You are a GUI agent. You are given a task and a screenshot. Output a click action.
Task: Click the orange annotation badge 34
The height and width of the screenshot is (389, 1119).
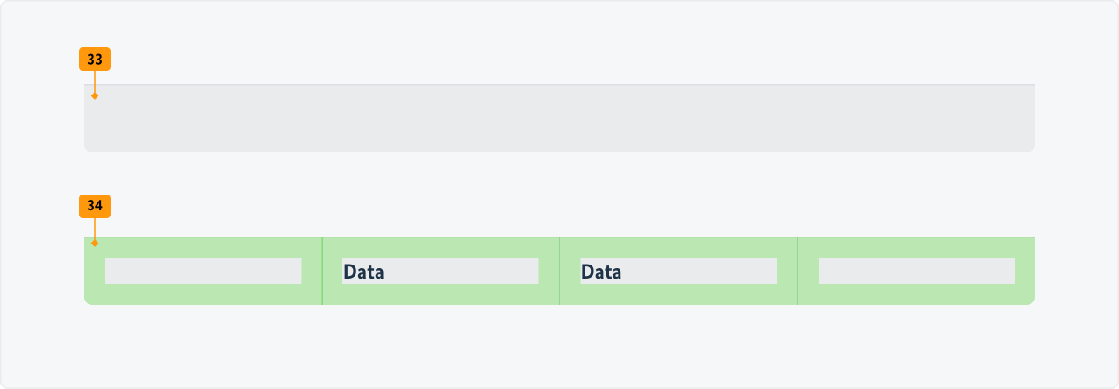click(x=95, y=206)
